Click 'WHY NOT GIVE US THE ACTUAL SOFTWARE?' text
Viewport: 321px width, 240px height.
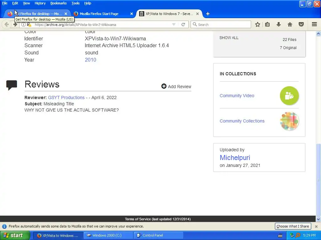[x=71, y=110]
